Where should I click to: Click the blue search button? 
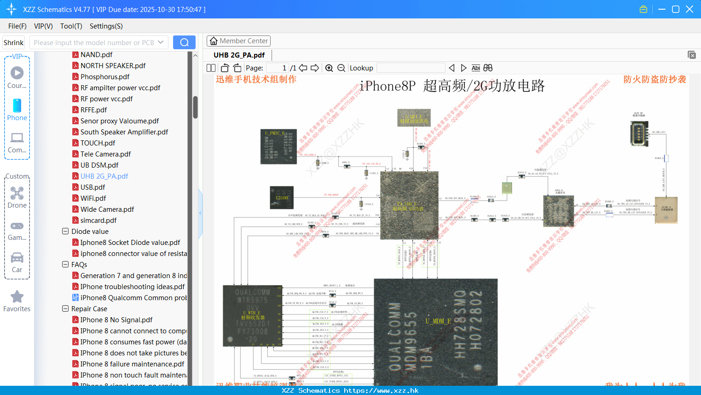(x=184, y=42)
